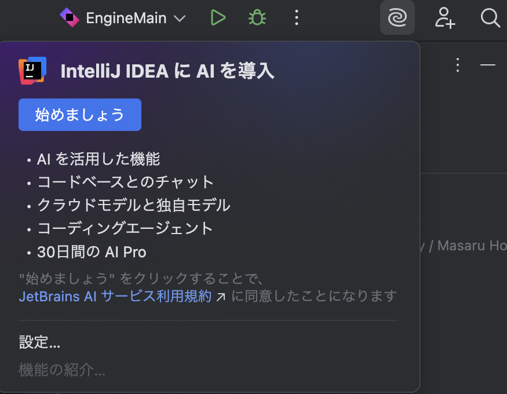507x394 pixels.
Task: Expand the chevron next to EngineMain
Action: tap(180, 19)
